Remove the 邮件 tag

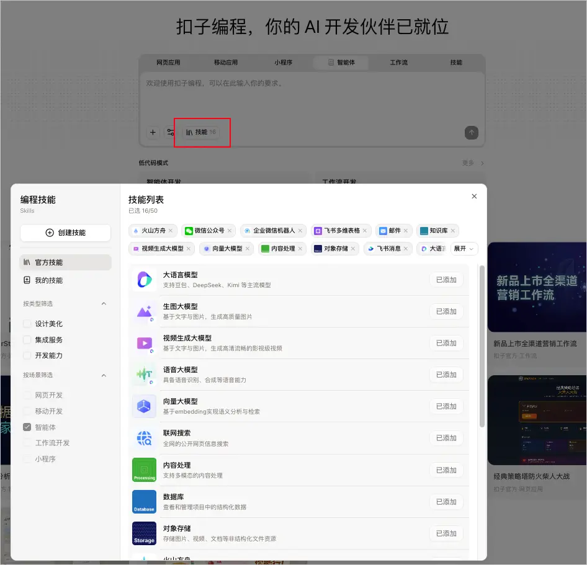[406, 231]
